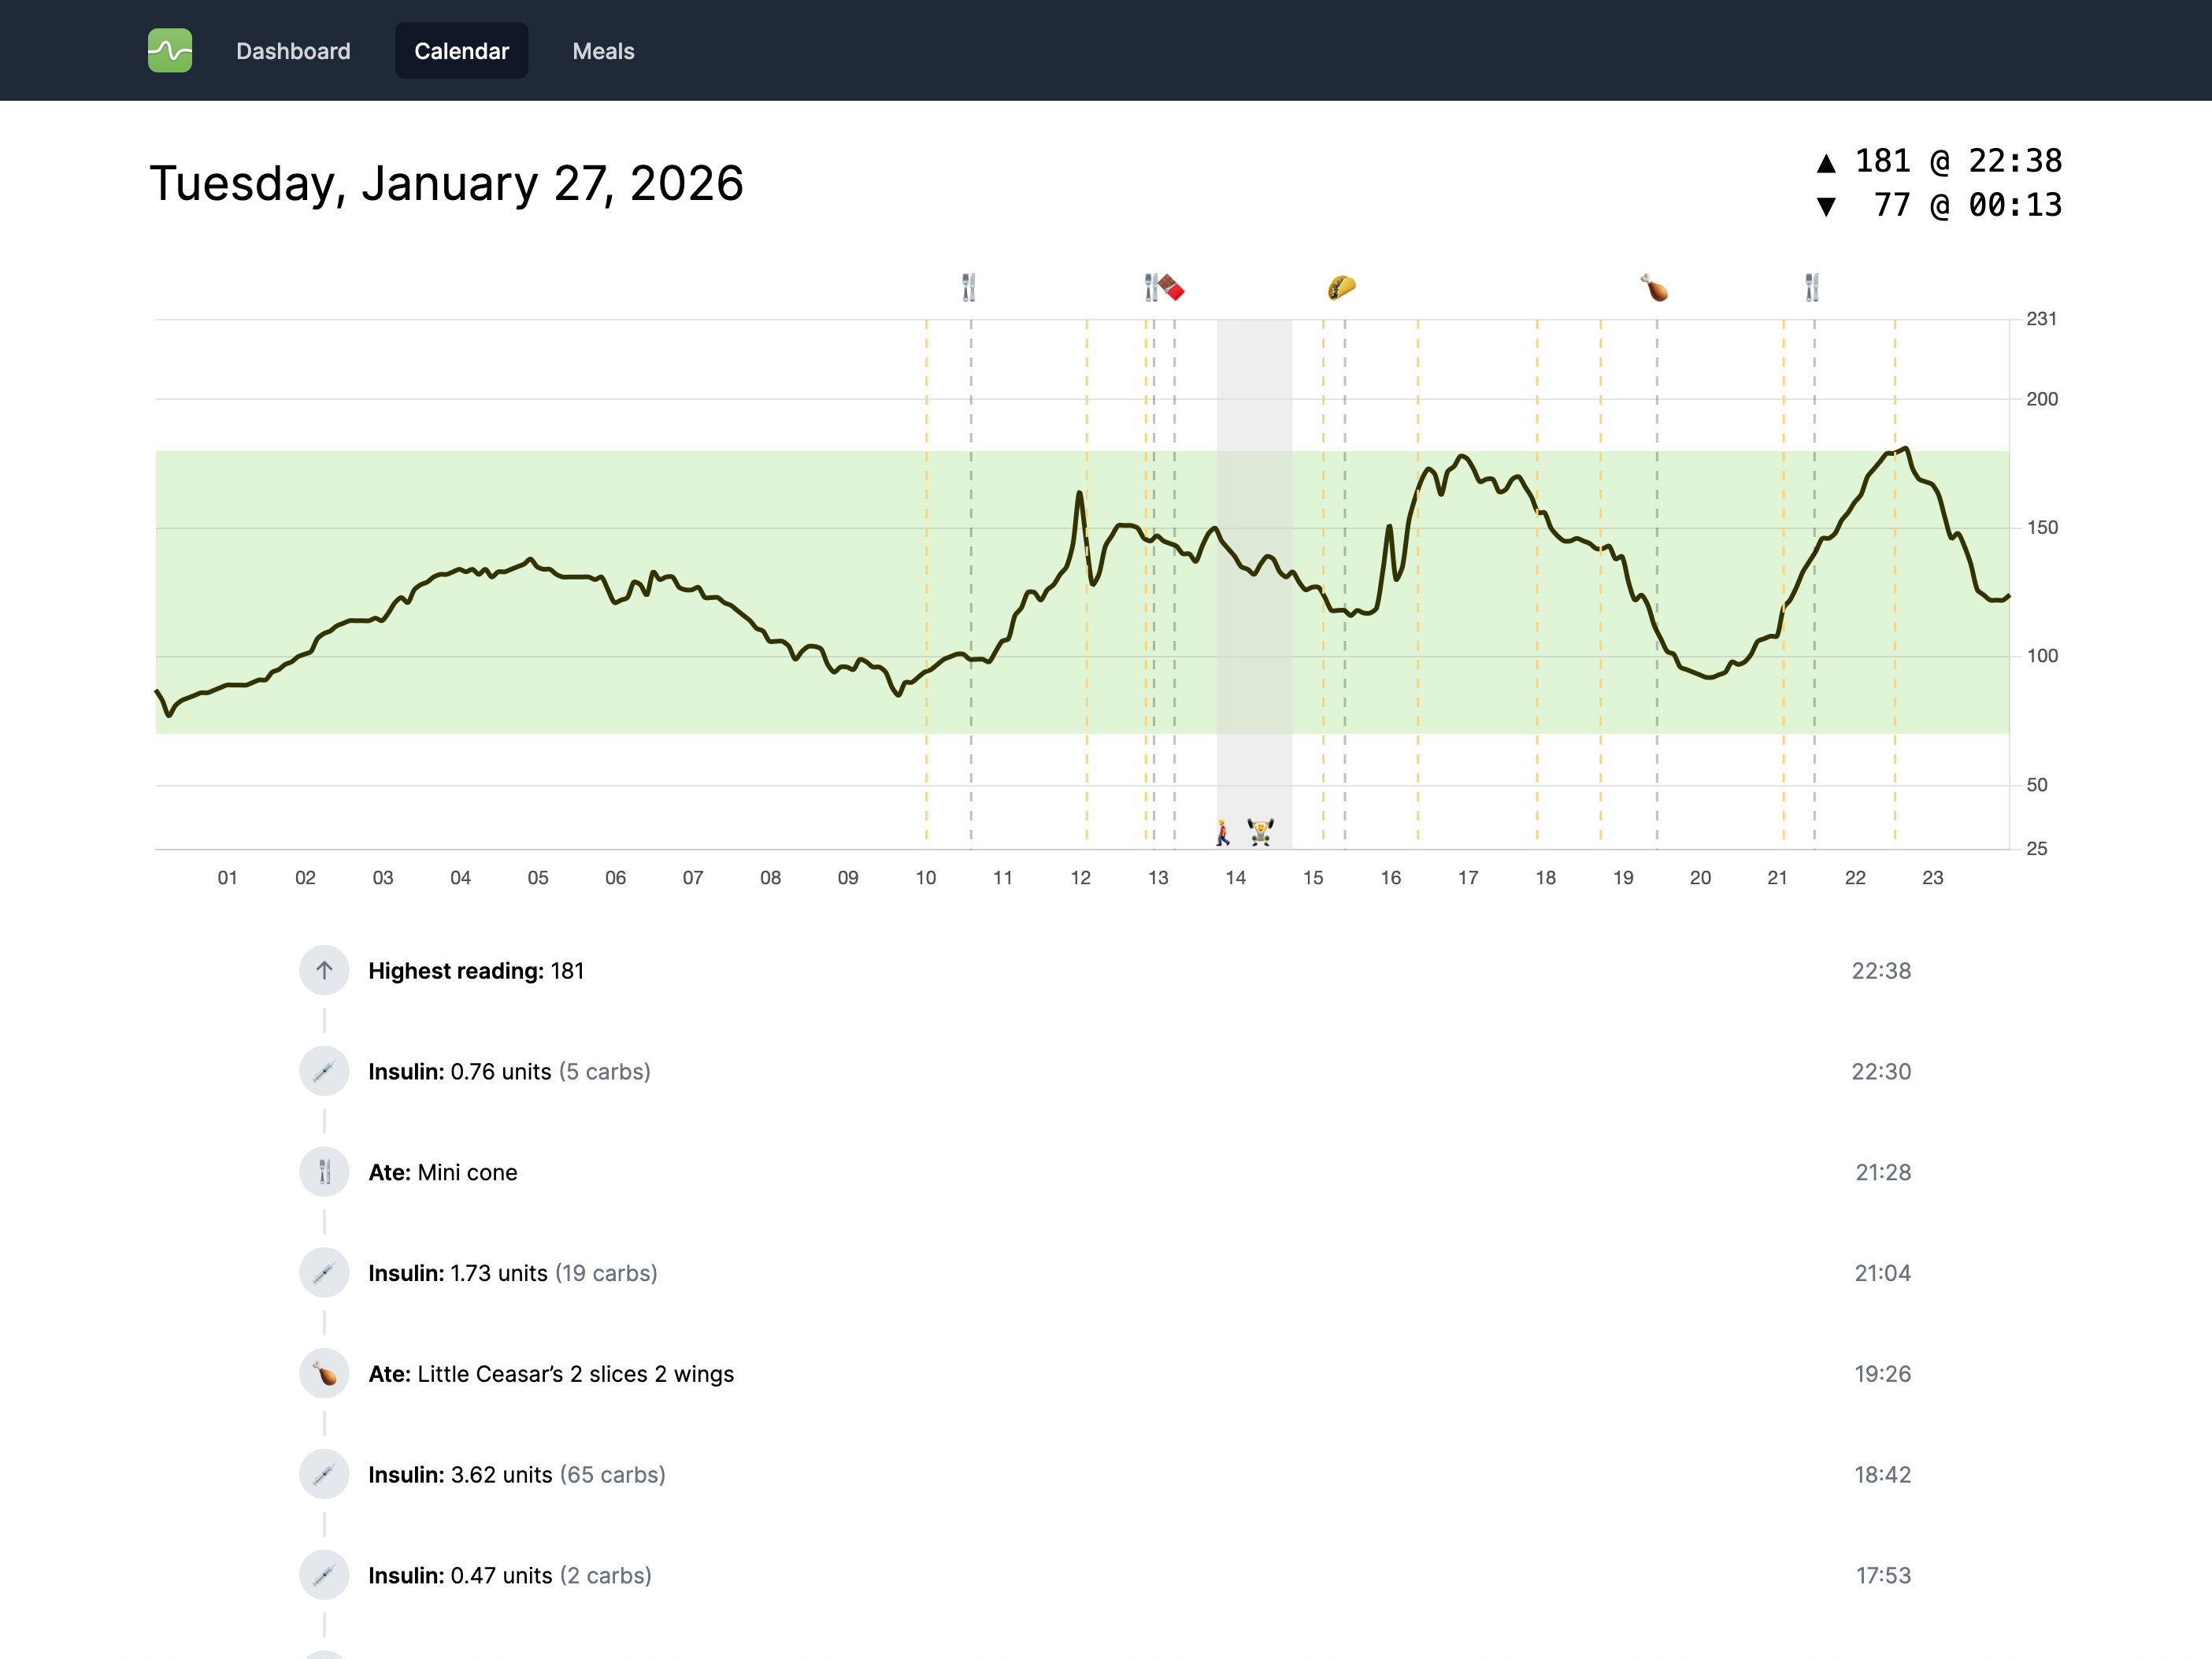Click the fork icon beside the Mini cone entry

(x=324, y=1172)
